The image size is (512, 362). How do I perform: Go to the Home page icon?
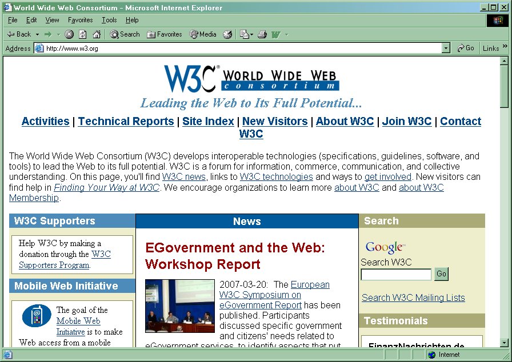point(97,34)
